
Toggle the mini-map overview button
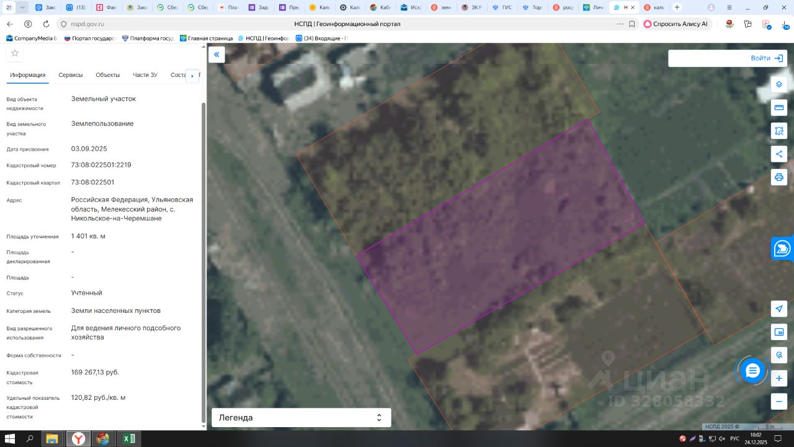tap(779, 332)
